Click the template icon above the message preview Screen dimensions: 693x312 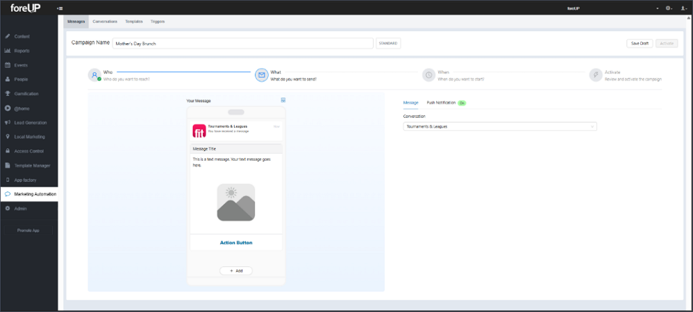click(x=283, y=100)
